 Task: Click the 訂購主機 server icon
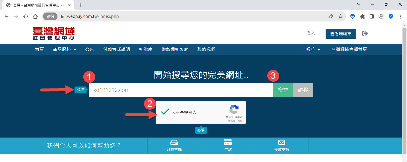(174, 142)
